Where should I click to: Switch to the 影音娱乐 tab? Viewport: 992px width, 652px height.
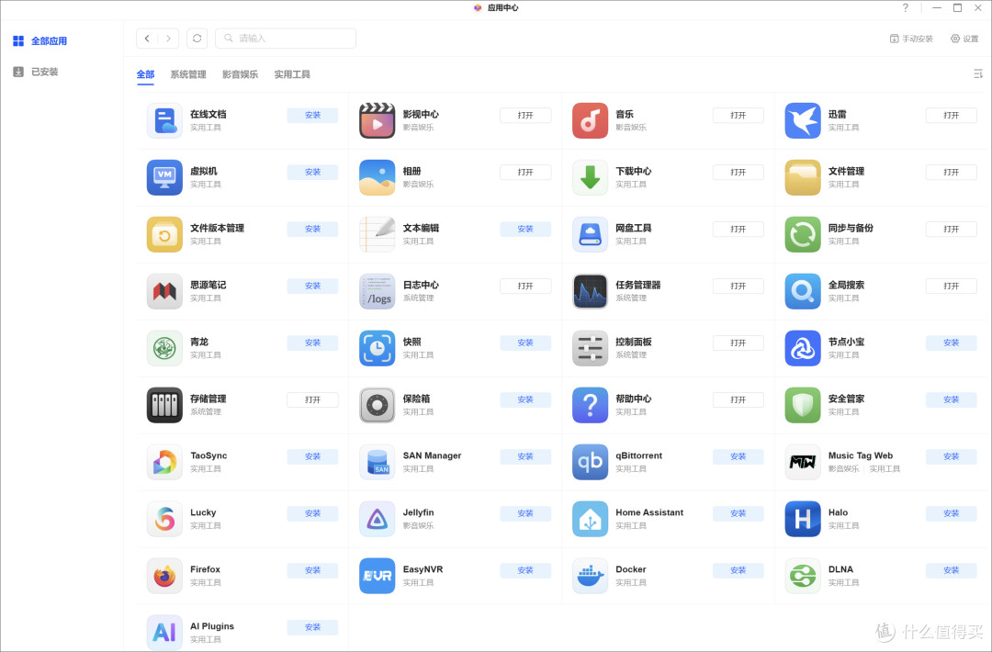[240, 74]
